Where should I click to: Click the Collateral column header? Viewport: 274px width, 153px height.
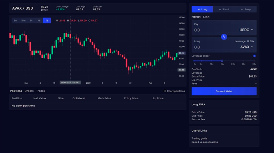tap(79, 98)
